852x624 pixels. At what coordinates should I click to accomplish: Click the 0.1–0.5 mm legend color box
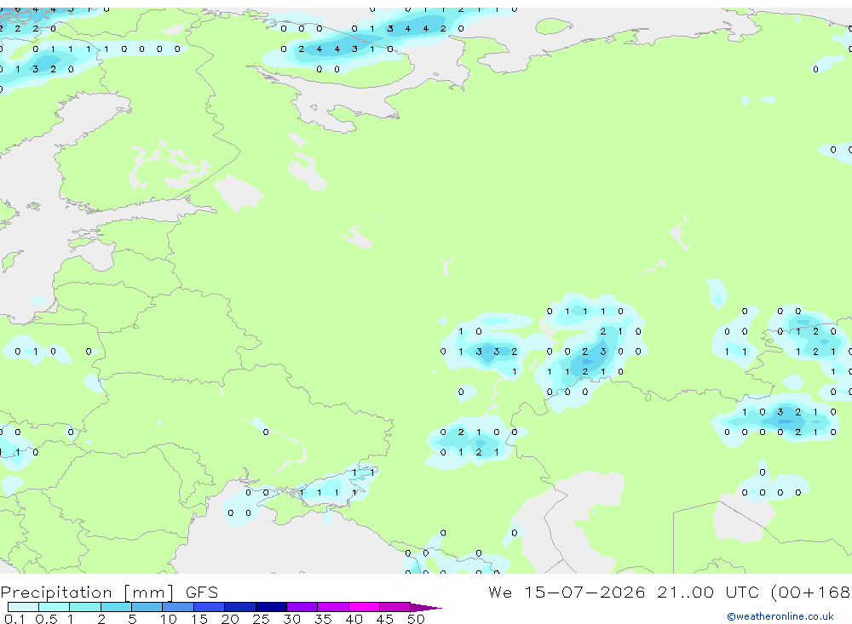(23, 607)
